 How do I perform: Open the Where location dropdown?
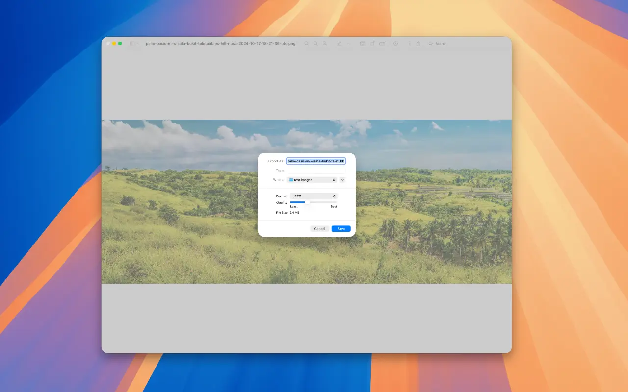pos(313,180)
